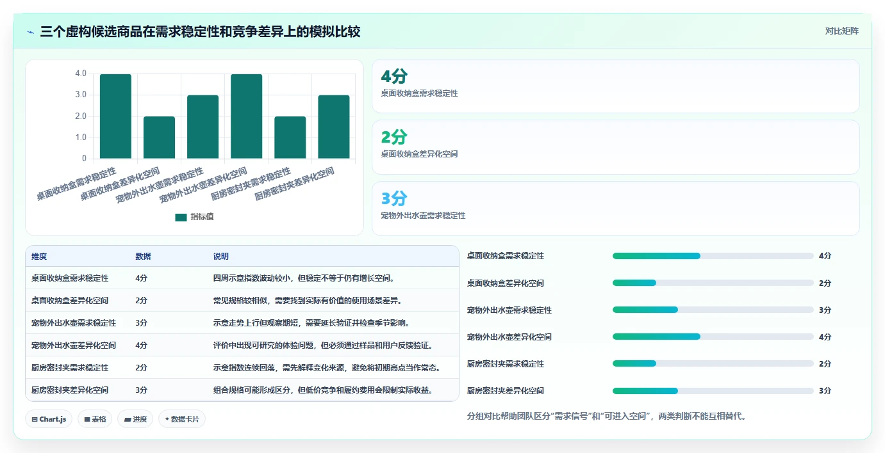The image size is (885, 453).
Task: Click the 对比矩阵 label in the header
Action: point(841,31)
